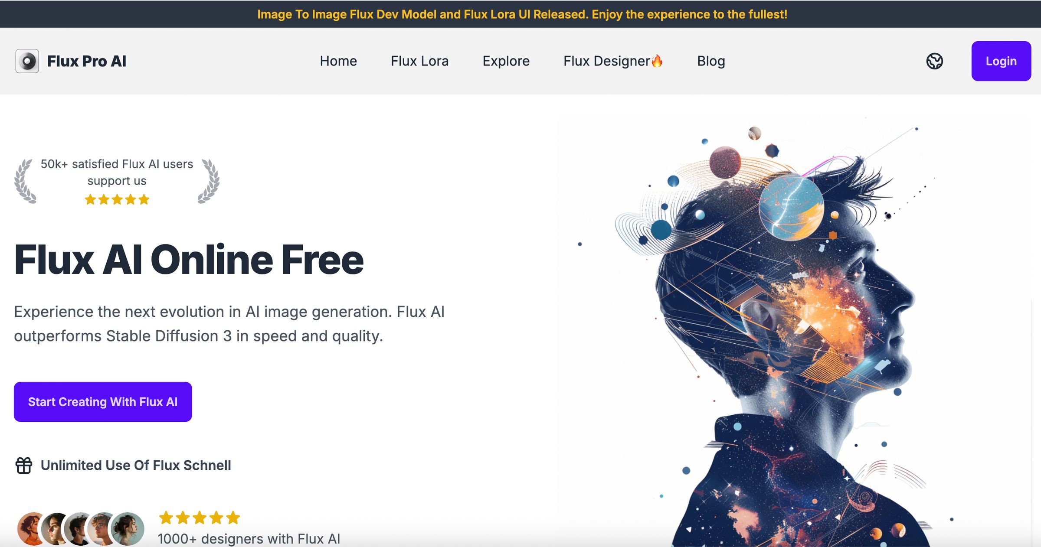1041x547 pixels.
Task: Select the first designer avatar
Action: pos(30,529)
